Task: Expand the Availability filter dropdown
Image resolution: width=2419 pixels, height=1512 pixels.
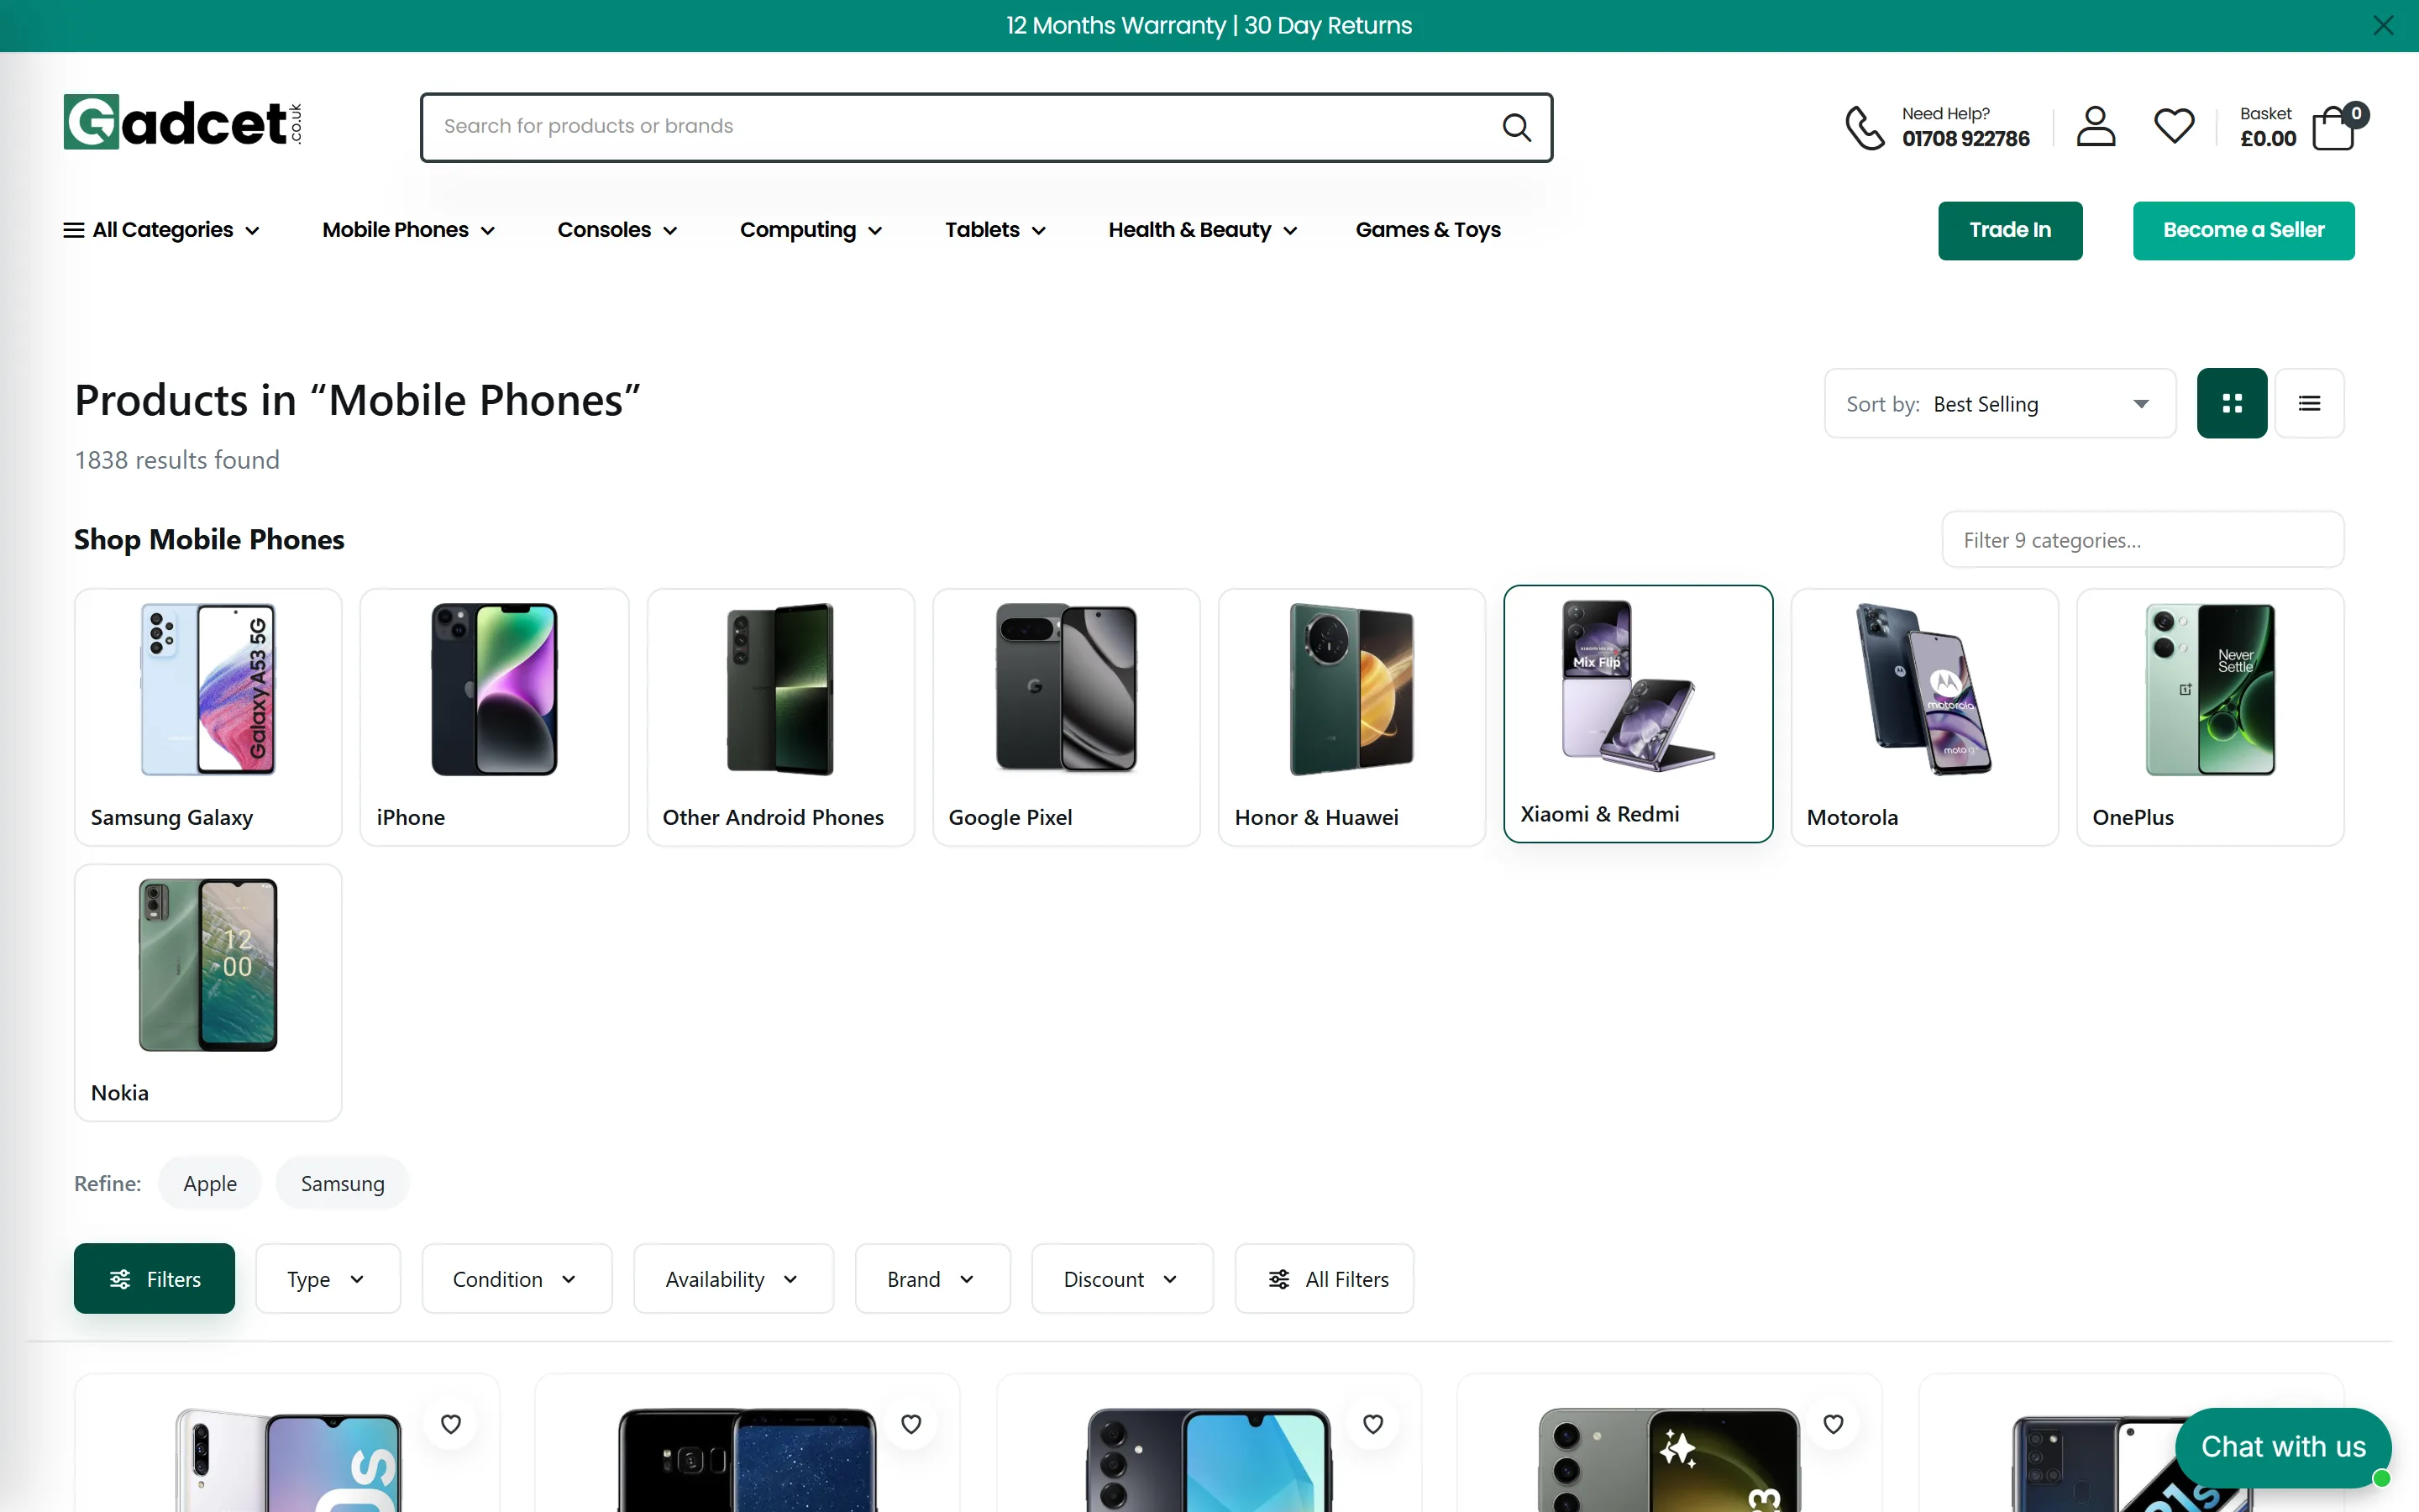Action: [732, 1278]
